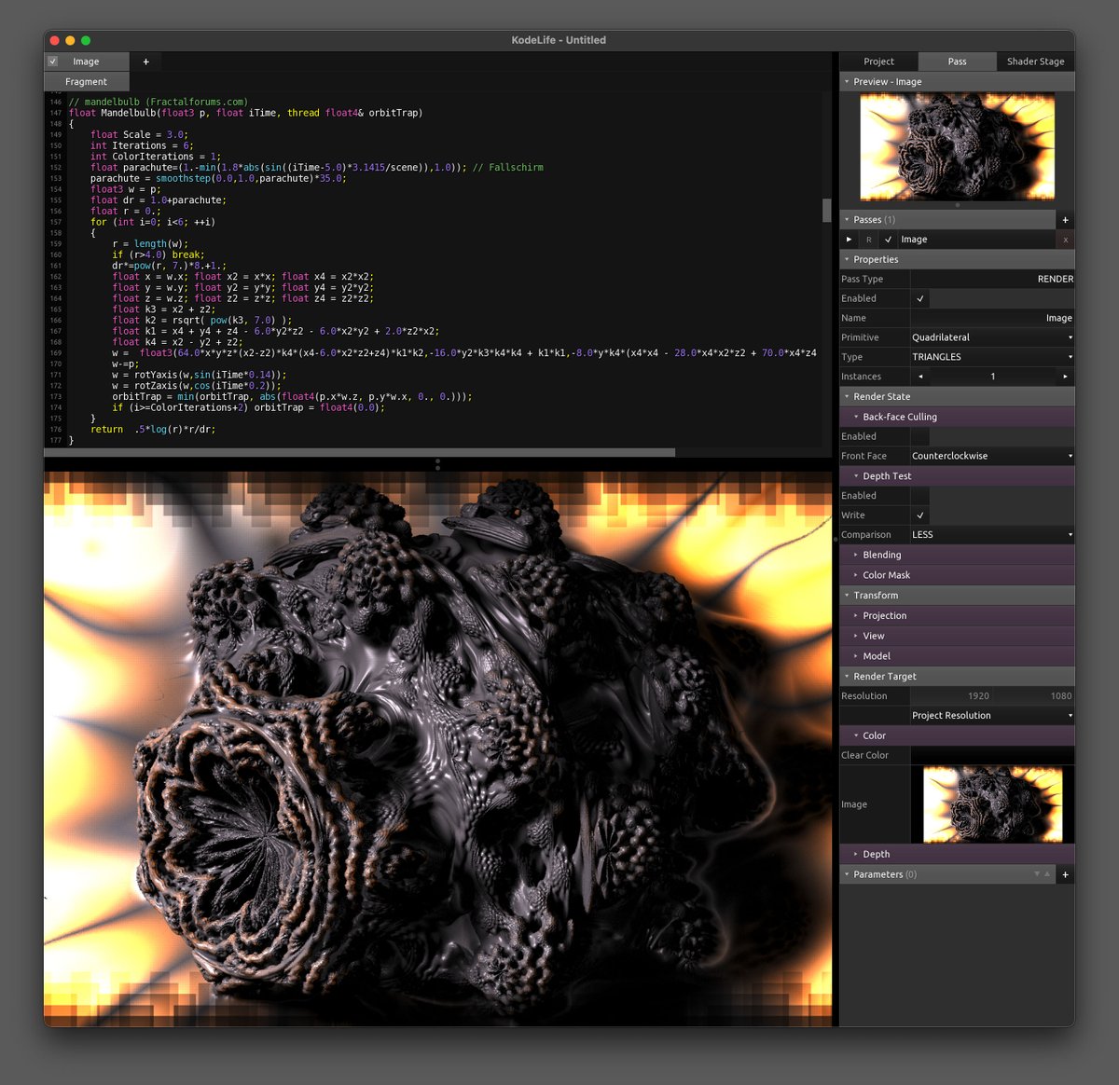Image resolution: width=1119 pixels, height=1085 pixels.
Task: Open the Comparison LESS dropdown
Action: click(992, 535)
